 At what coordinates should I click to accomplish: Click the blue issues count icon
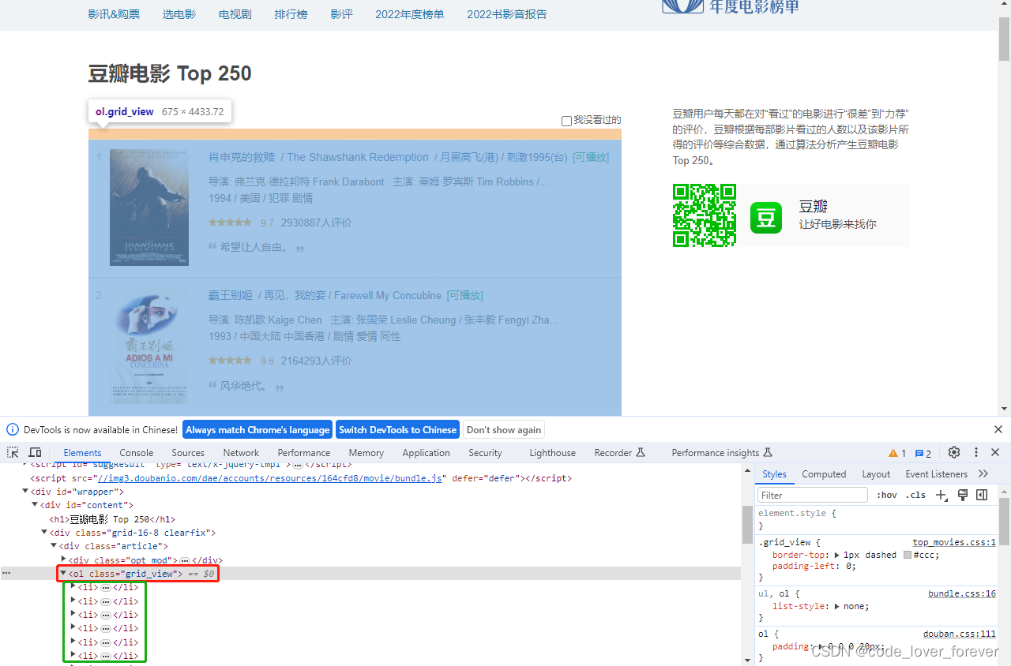tap(923, 453)
